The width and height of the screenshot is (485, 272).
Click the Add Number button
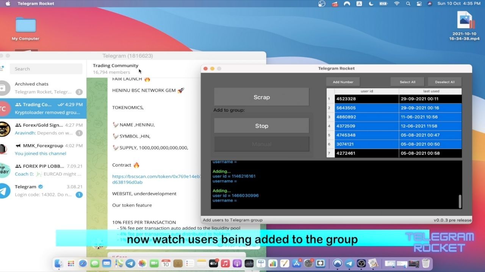pos(343,82)
